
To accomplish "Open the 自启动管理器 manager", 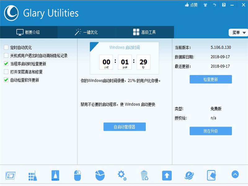I will click(125, 126).
